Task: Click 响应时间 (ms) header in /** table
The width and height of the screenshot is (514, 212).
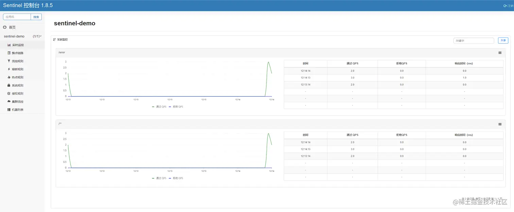Action: pyautogui.click(x=464, y=135)
